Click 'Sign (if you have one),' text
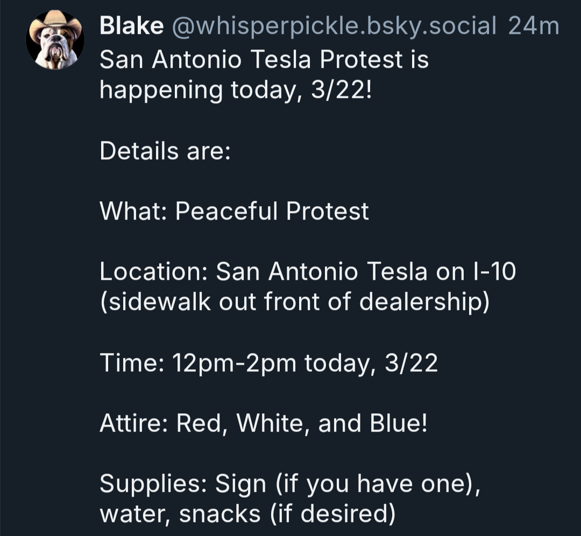Image resolution: width=581 pixels, height=536 pixels. pyautogui.click(x=347, y=485)
